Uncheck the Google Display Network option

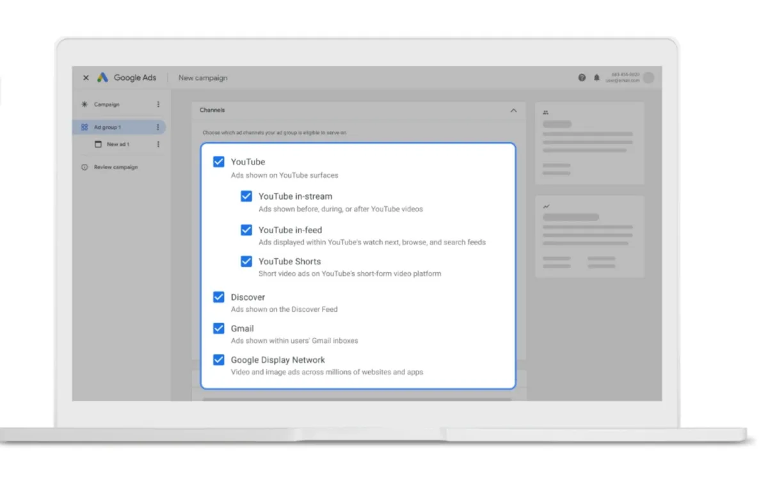click(219, 360)
